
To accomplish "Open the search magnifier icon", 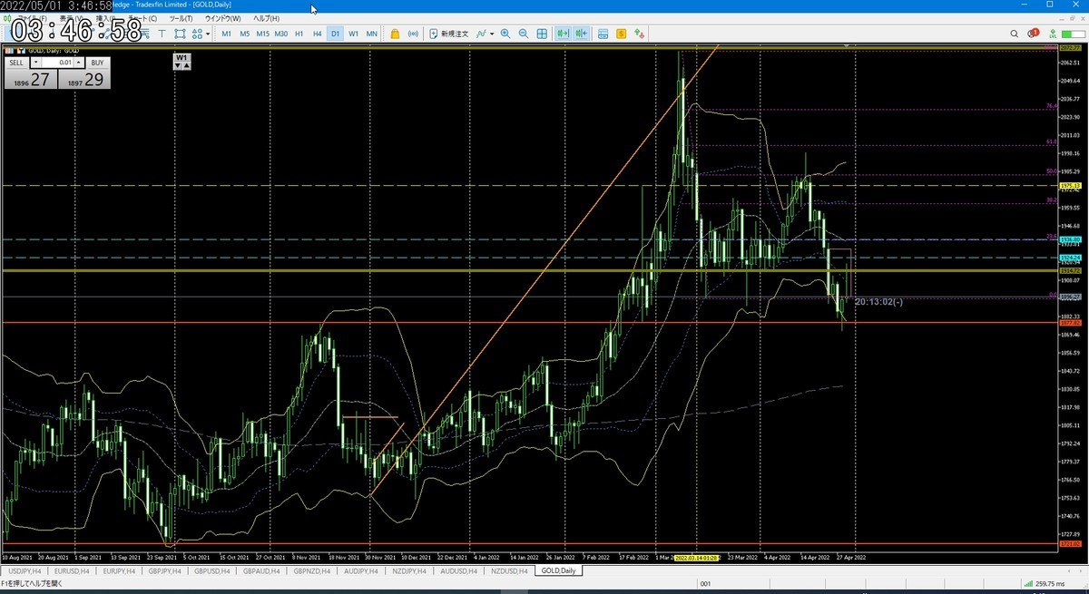I will (x=1015, y=34).
